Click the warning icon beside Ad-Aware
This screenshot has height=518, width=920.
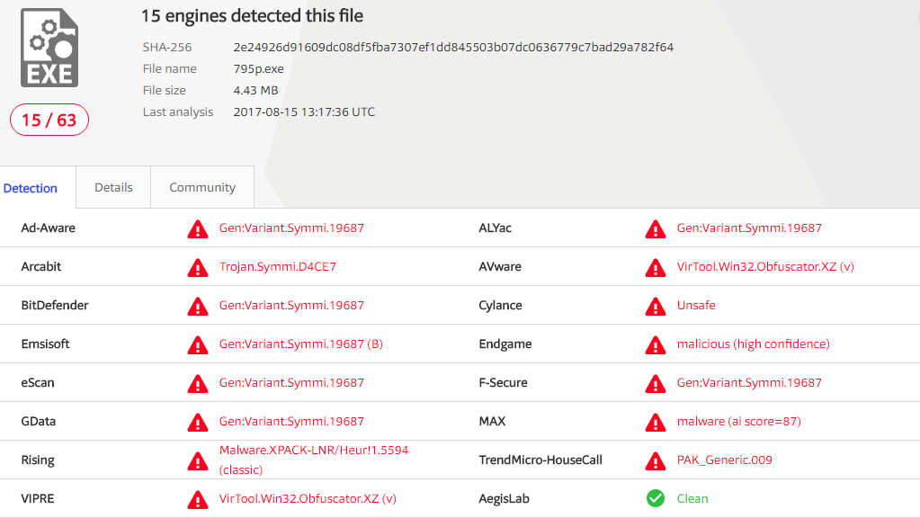197,228
